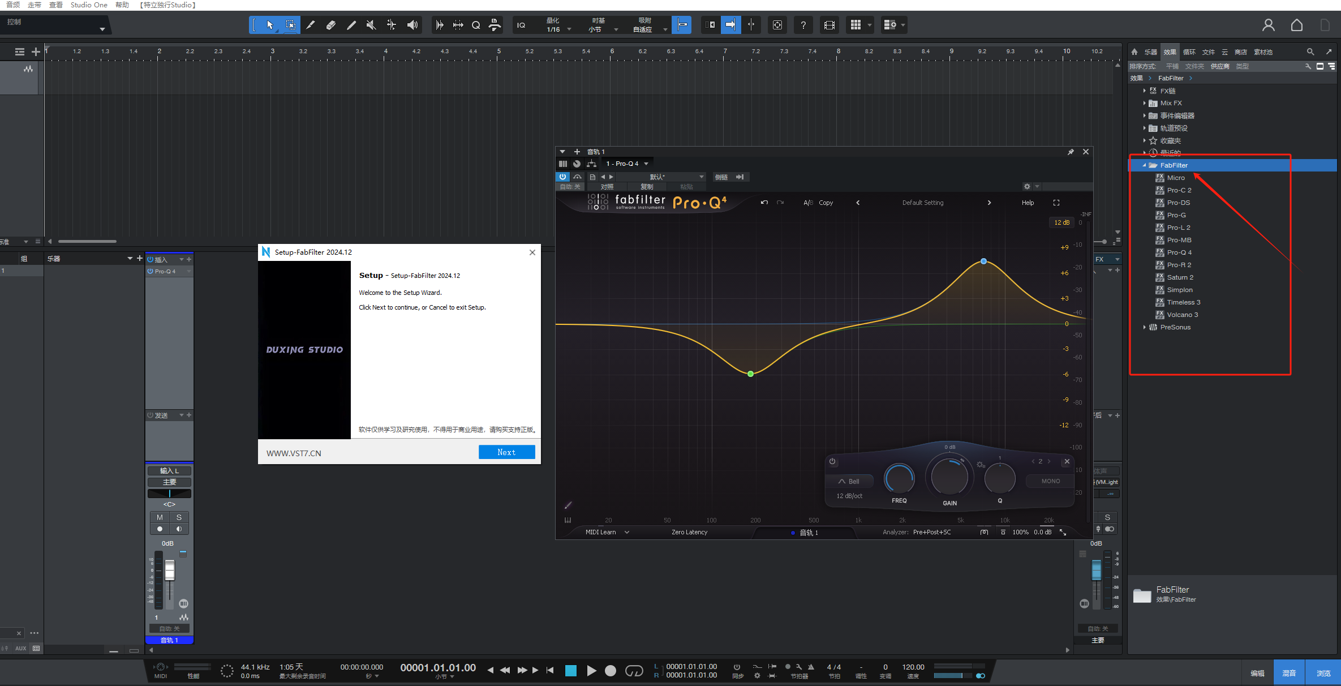Open the 音频 menu
Image resolution: width=1341 pixels, height=686 pixels.
(x=13, y=5)
